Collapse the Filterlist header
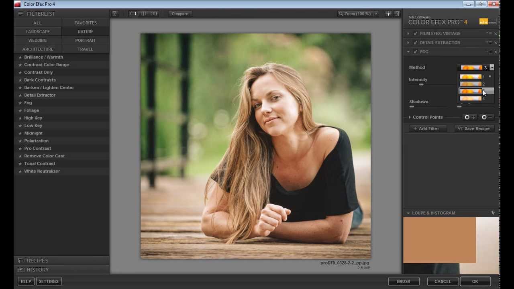This screenshot has height=289, width=514. tap(61, 14)
